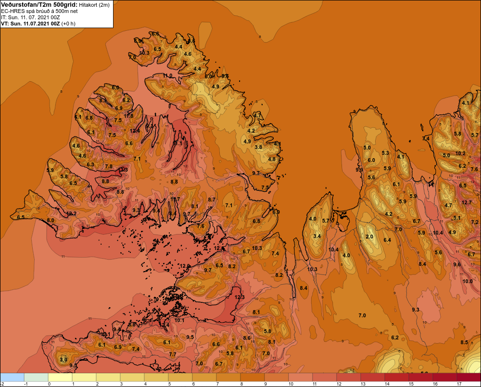The width and height of the screenshot is (481, 387).
Task: Click the 'IT: Sun. 11. 07. 2021 00Z' line
Action: (30, 17)
